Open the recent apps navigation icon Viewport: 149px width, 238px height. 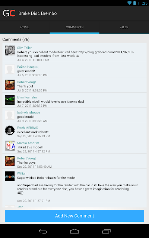point(106,231)
